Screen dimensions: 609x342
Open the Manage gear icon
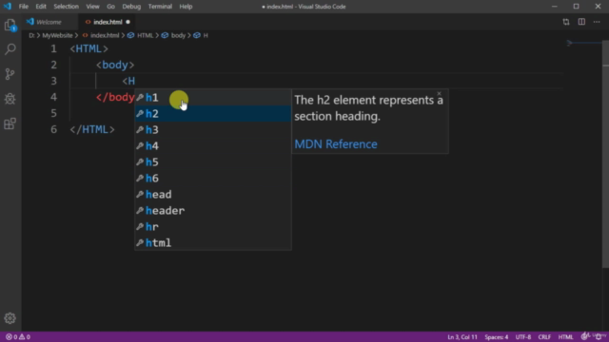pyautogui.click(x=10, y=318)
